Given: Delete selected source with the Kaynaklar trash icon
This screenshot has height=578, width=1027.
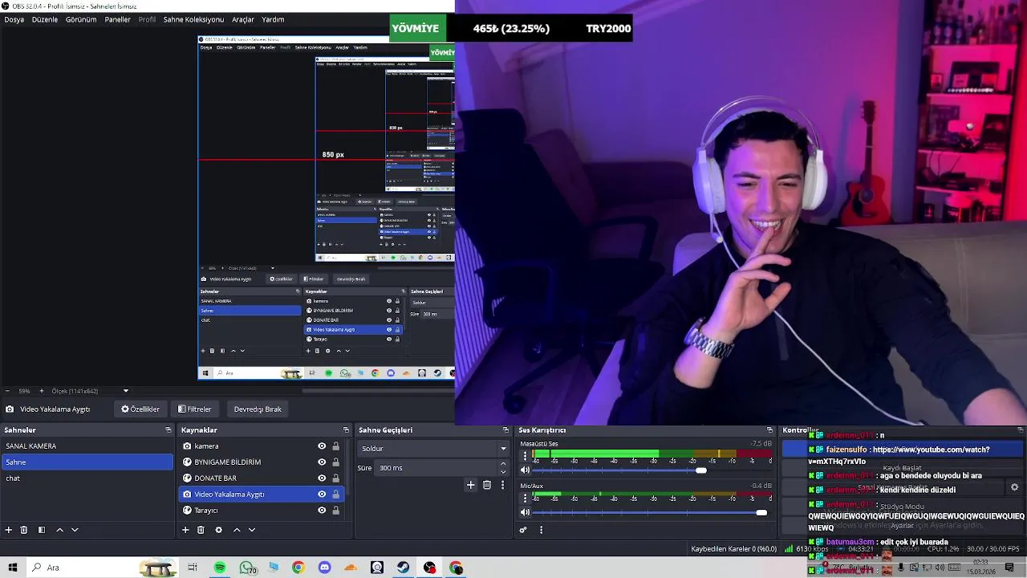Looking at the screenshot, I should click(x=201, y=530).
